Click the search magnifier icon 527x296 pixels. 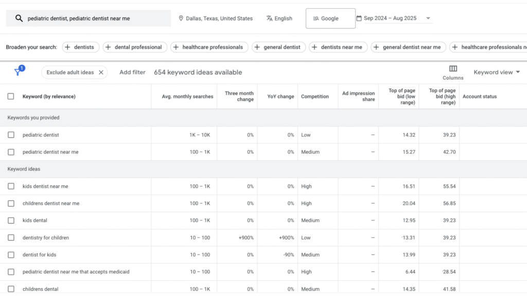(x=19, y=18)
